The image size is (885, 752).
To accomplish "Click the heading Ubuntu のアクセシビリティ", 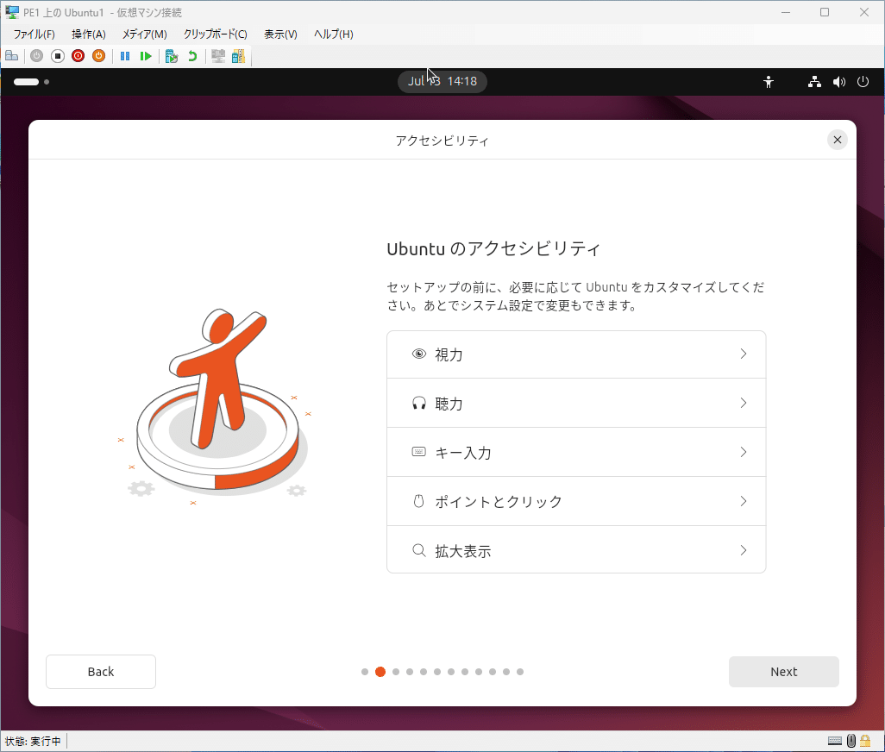I will [493, 248].
